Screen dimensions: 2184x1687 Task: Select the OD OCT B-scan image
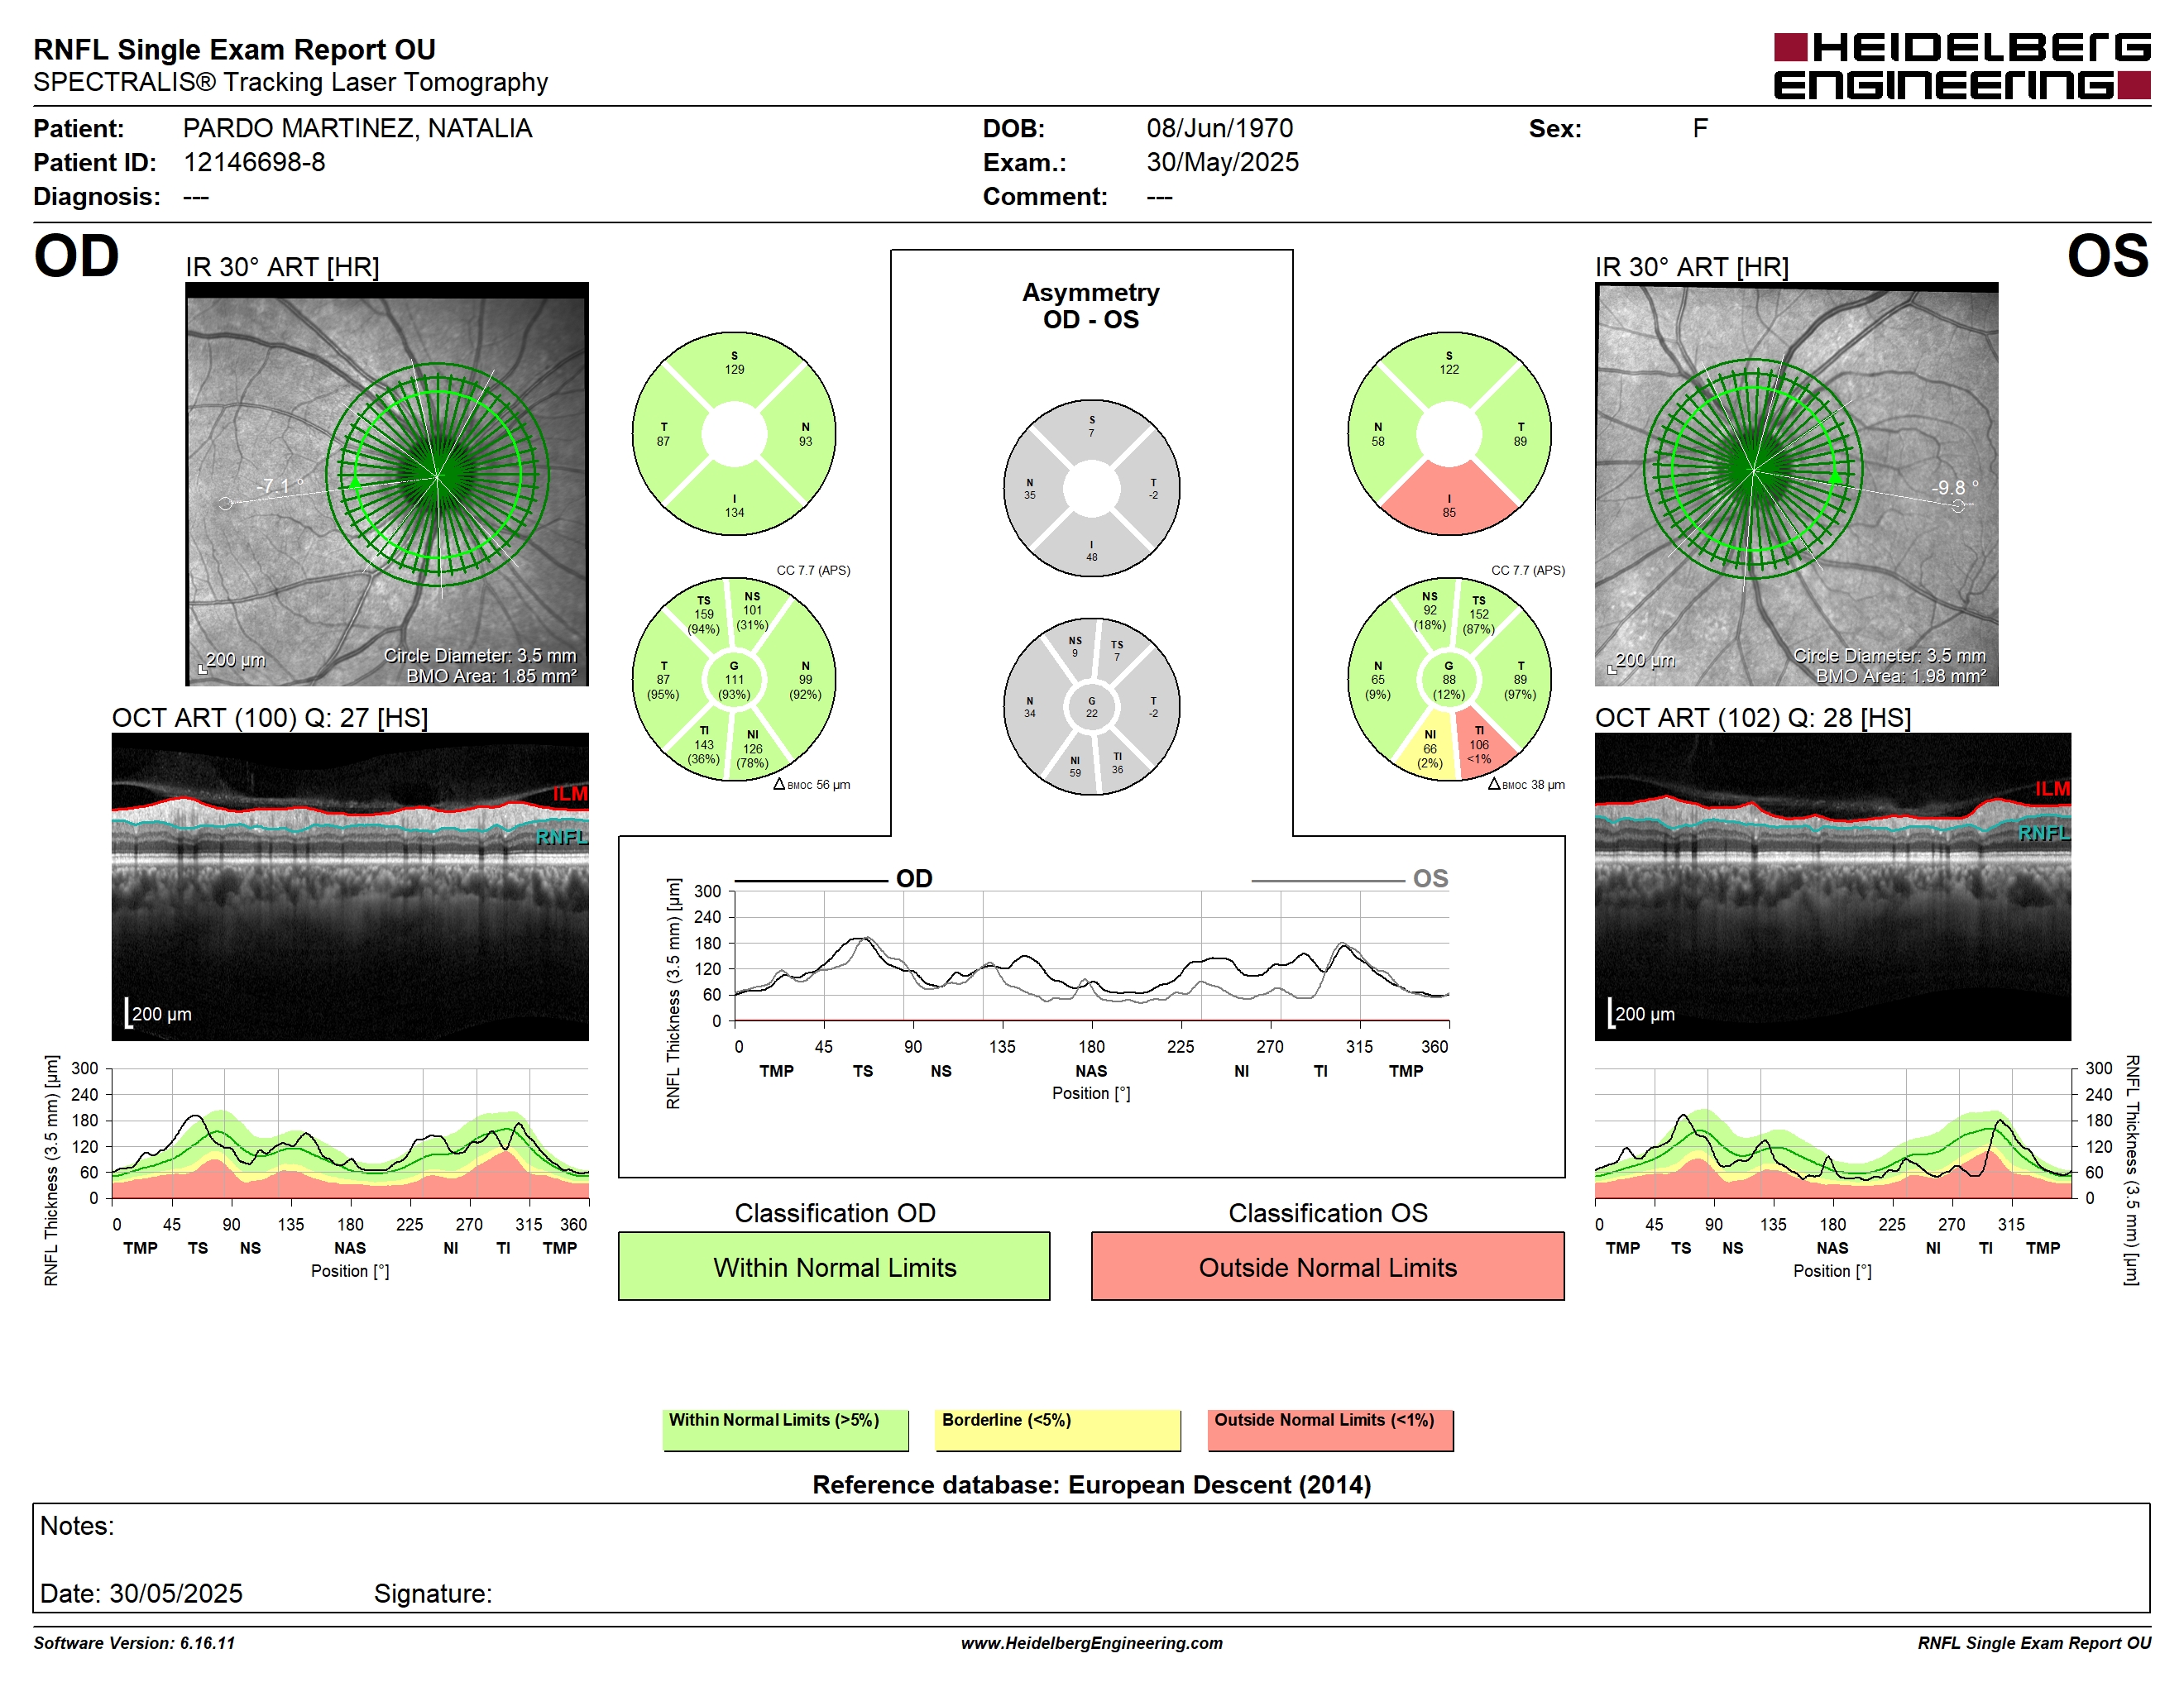click(x=350, y=887)
